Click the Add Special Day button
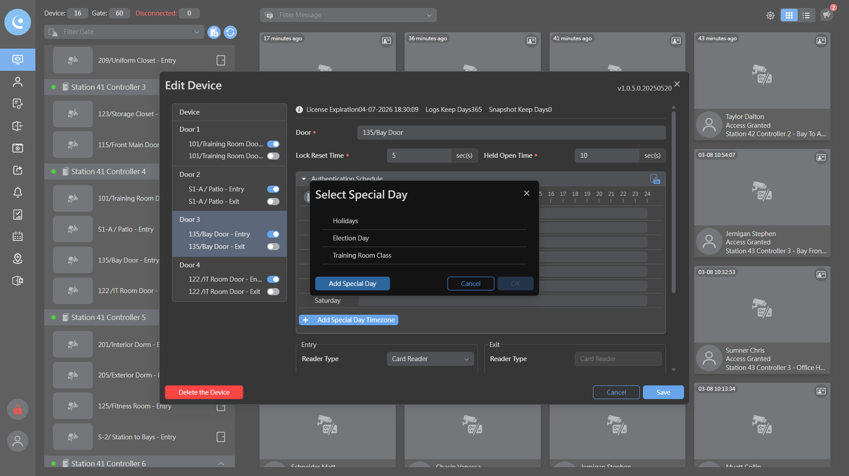This screenshot has width=849, height=476. (x=352, y=284)
